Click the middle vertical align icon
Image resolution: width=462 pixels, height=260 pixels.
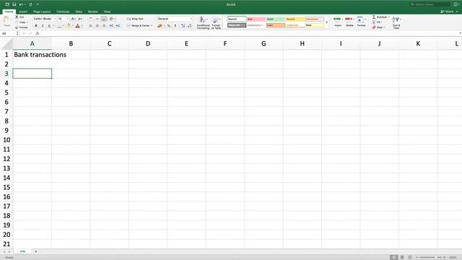(x=97, y=19)
